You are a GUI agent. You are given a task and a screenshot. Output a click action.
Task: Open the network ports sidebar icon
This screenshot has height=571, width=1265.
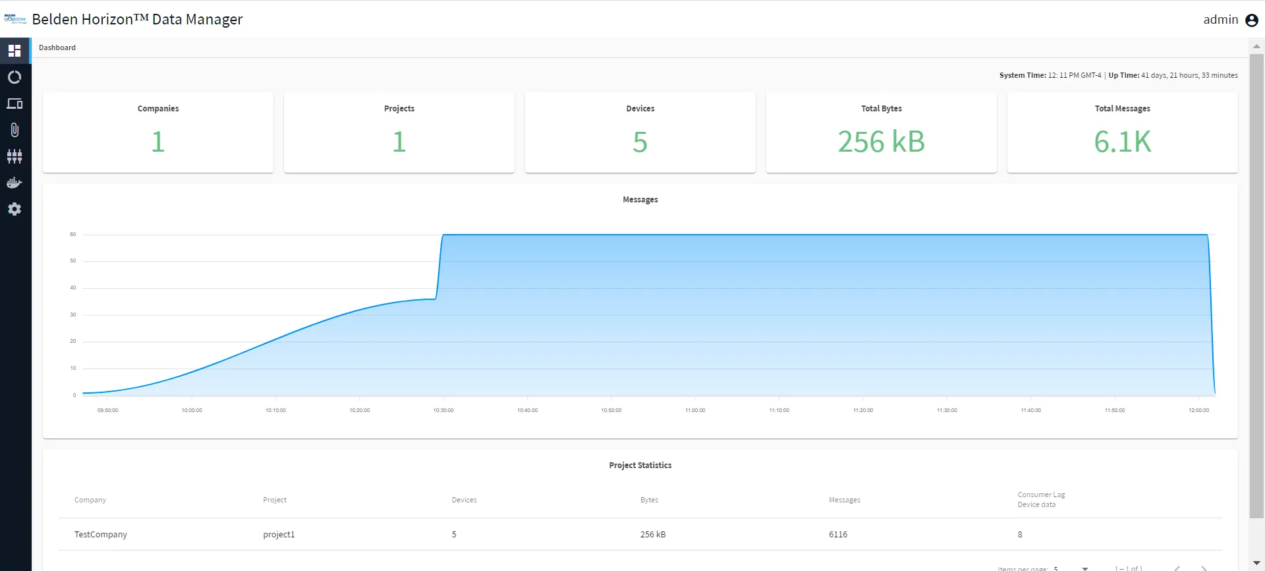[x=14, y=156]
